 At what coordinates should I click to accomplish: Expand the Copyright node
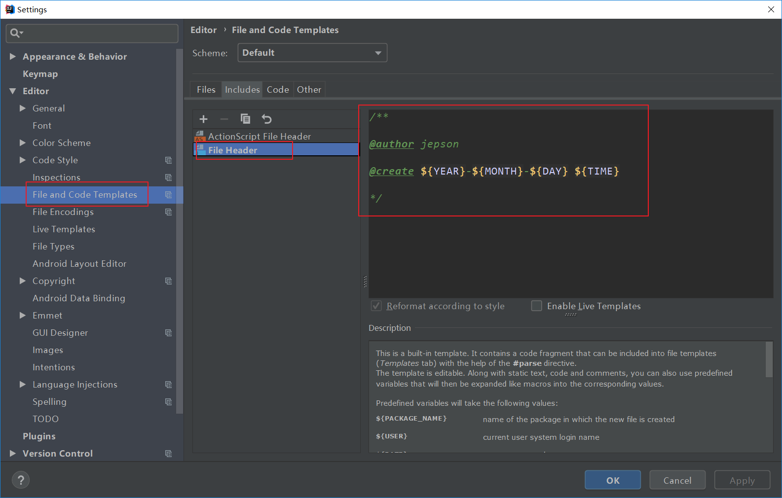pyautogui.click(x=23, y=281)
